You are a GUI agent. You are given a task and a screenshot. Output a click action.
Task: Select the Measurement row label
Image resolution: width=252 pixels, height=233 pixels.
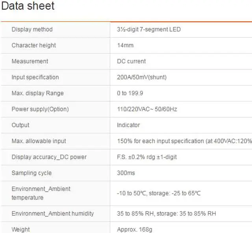point(30,61)
